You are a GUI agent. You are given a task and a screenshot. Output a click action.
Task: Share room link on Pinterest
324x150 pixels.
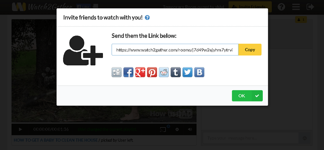[152, 72]
